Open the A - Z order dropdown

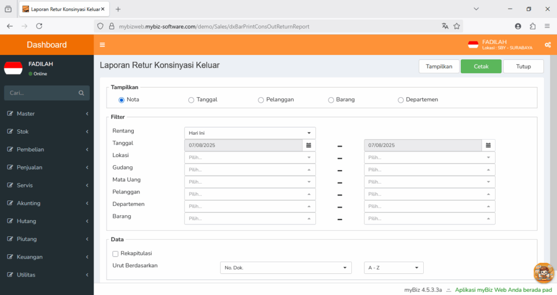[x=394, y=268]
